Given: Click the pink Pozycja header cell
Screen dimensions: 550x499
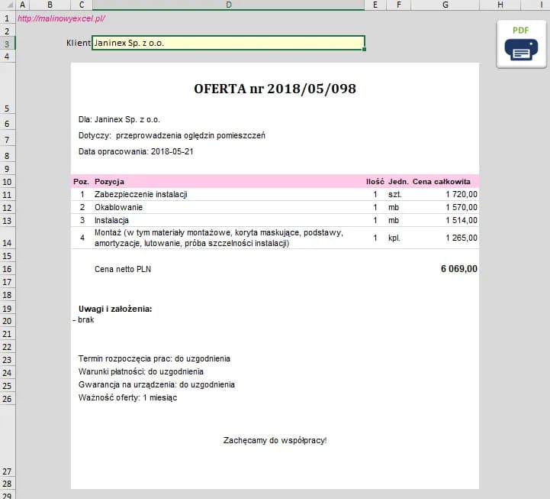Looking at the screenshot, I should click(109, 182).
